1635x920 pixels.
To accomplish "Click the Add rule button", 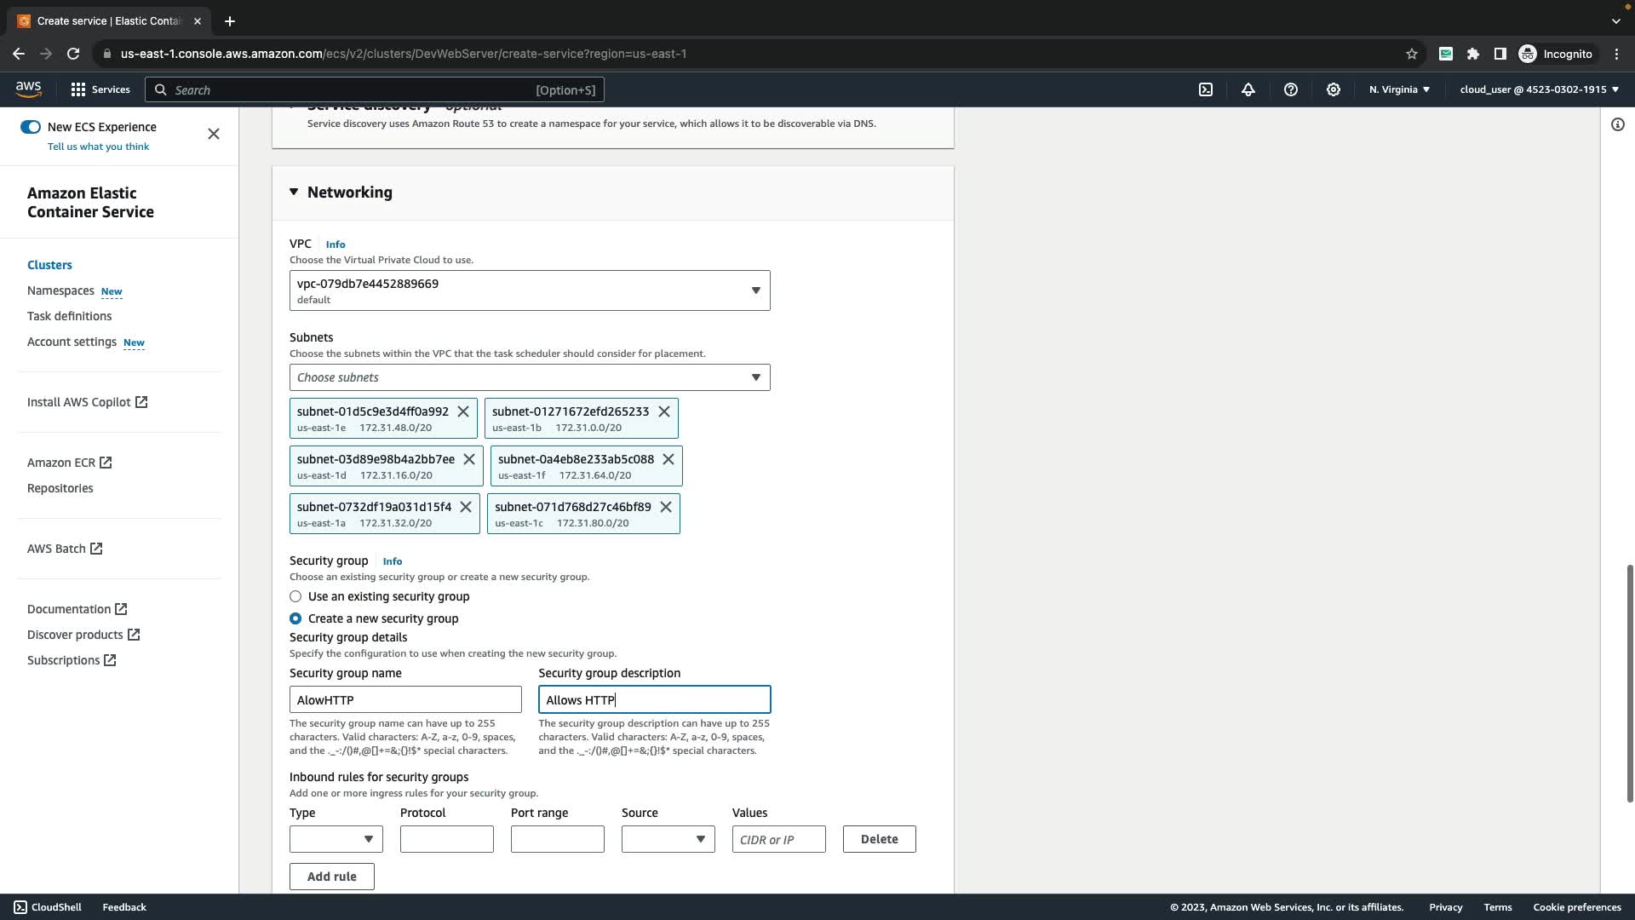I will (x=331, y=877).
